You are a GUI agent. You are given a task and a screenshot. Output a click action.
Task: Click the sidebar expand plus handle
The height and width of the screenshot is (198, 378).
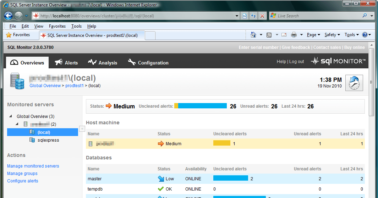tap(82, 129)
